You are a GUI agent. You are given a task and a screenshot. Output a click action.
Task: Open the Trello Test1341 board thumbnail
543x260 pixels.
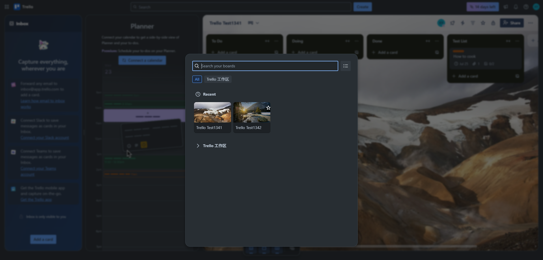click(x=212, y=117)
